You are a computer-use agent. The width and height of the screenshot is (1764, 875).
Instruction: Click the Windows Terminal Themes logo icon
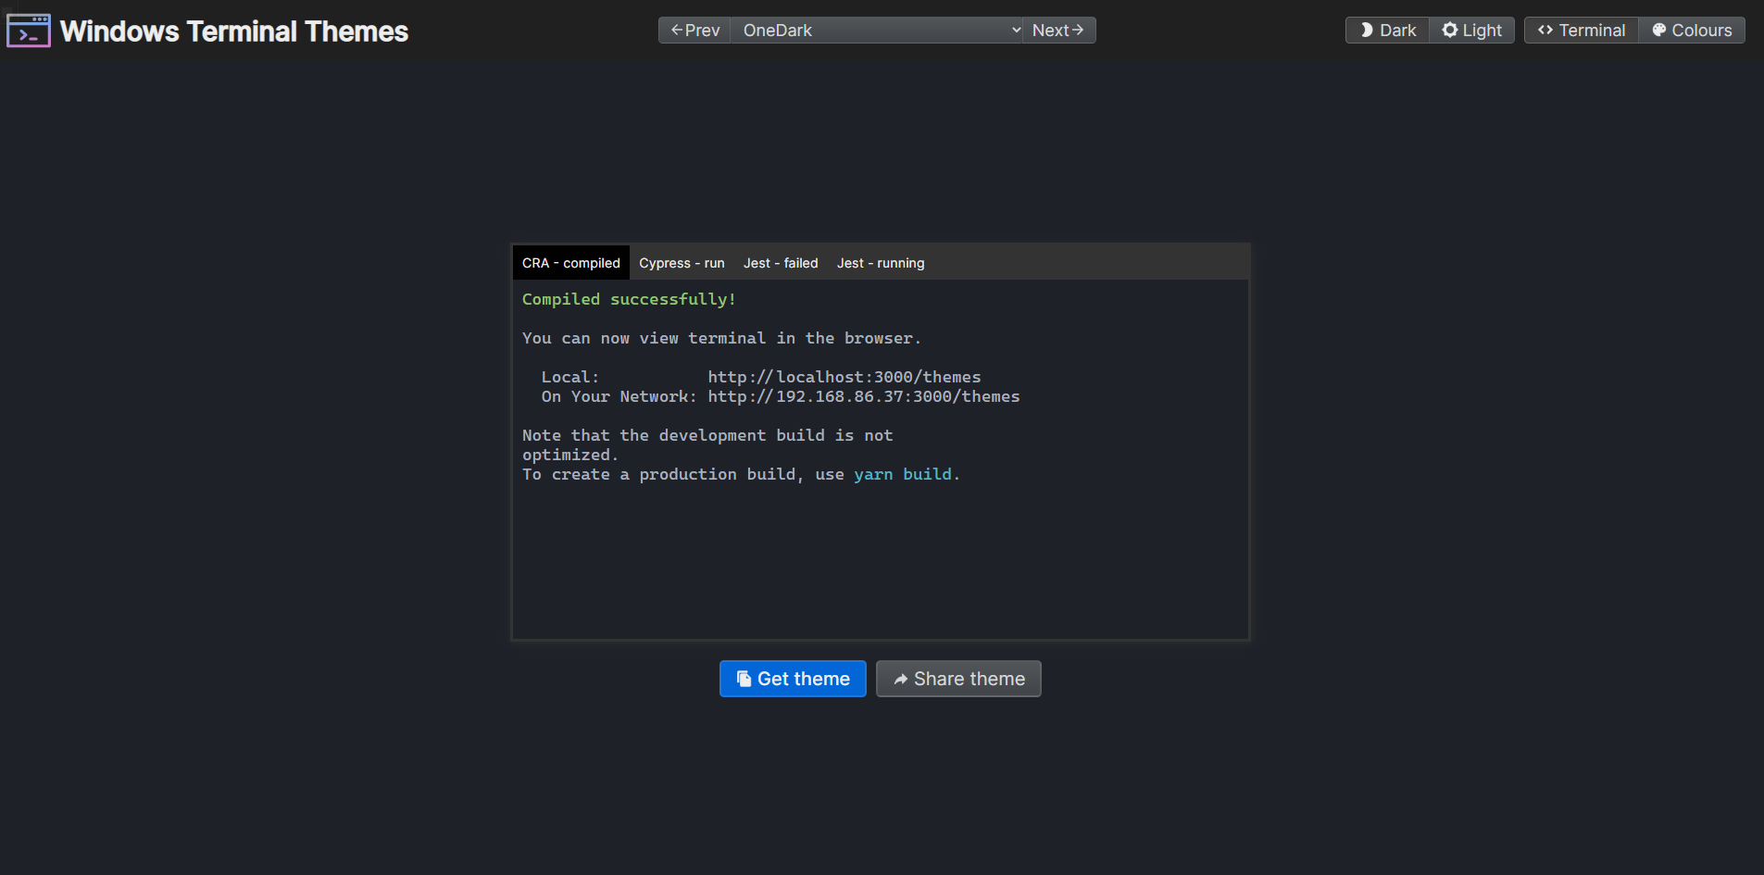[28, 30]
